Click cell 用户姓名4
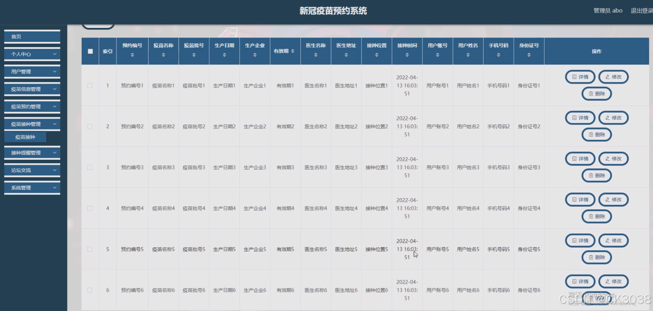The image size is (653, 311). (468, 208)
